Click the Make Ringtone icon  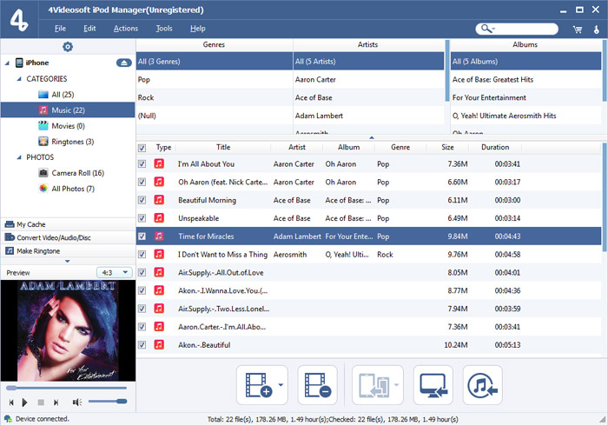coord(10,251)
